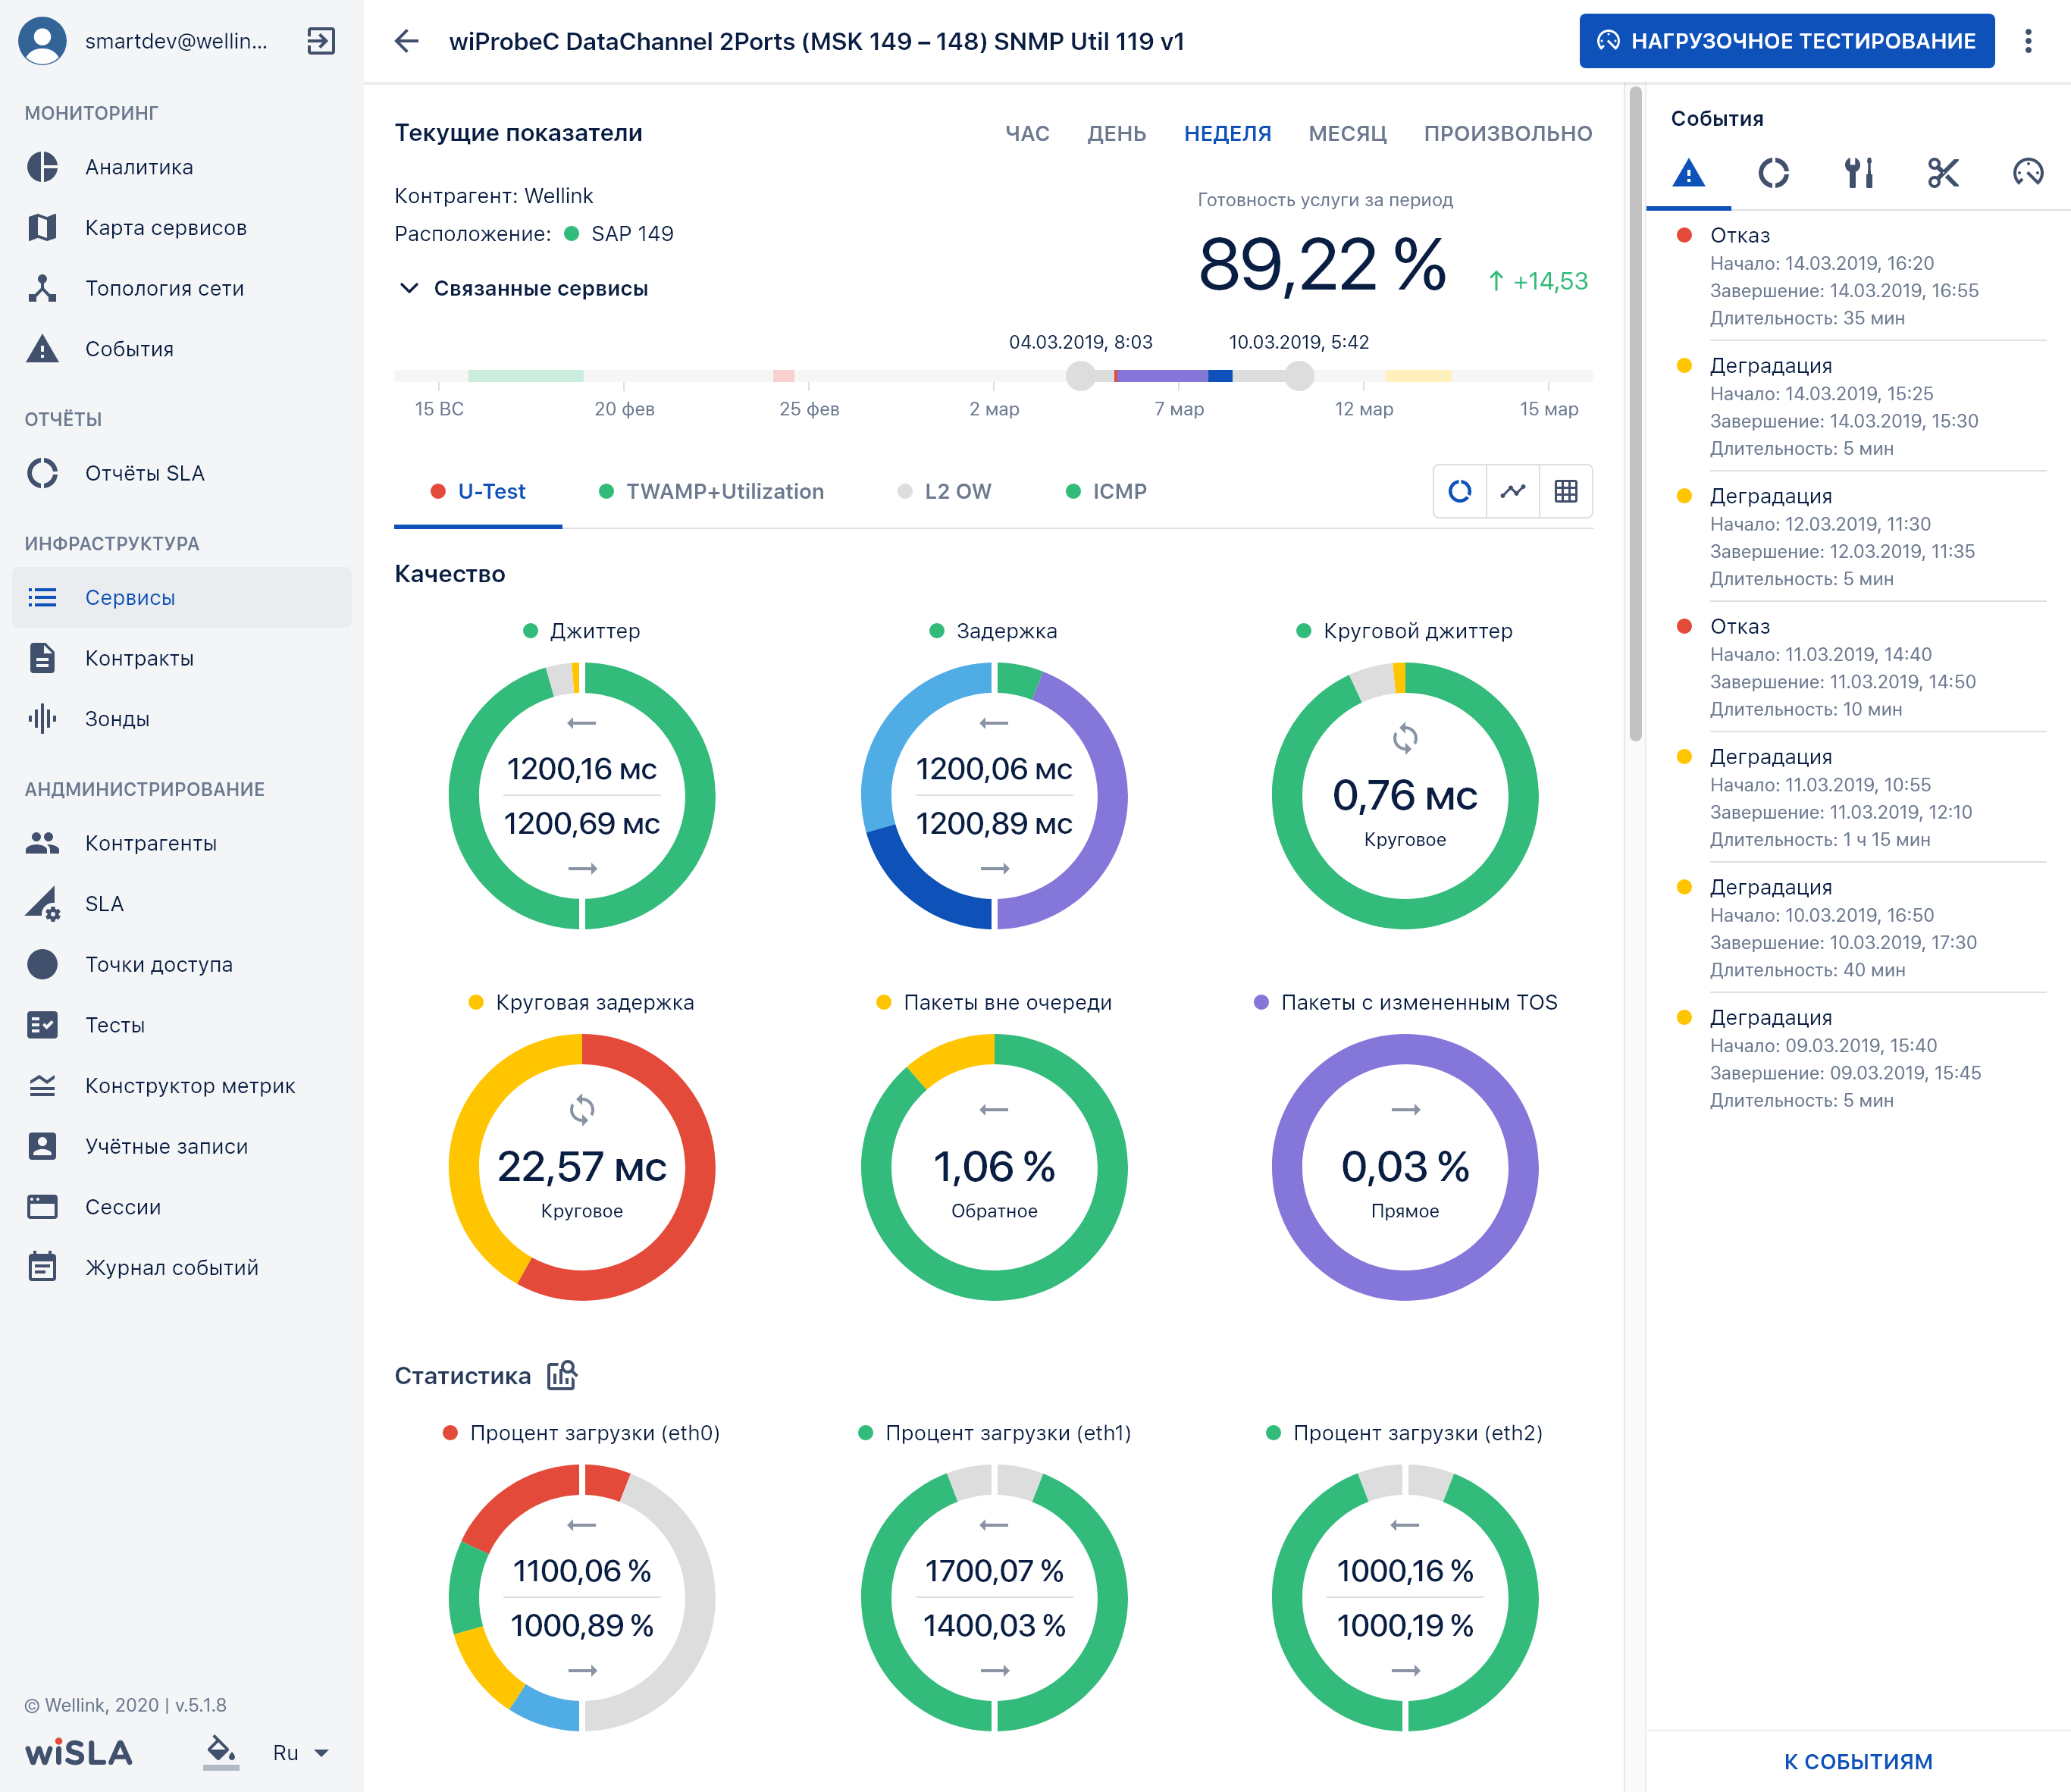The width and height of the screenshot is (2071, 1792).
Task: Open the Ru language dropdown
Action: click(301, 1752)
